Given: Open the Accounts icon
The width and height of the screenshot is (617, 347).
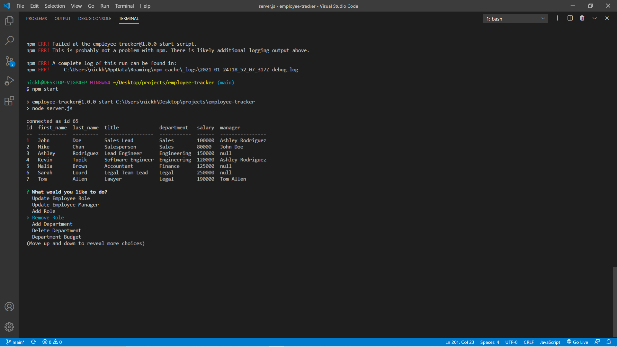Looking at the screenshot, I should tap(9, 307).
